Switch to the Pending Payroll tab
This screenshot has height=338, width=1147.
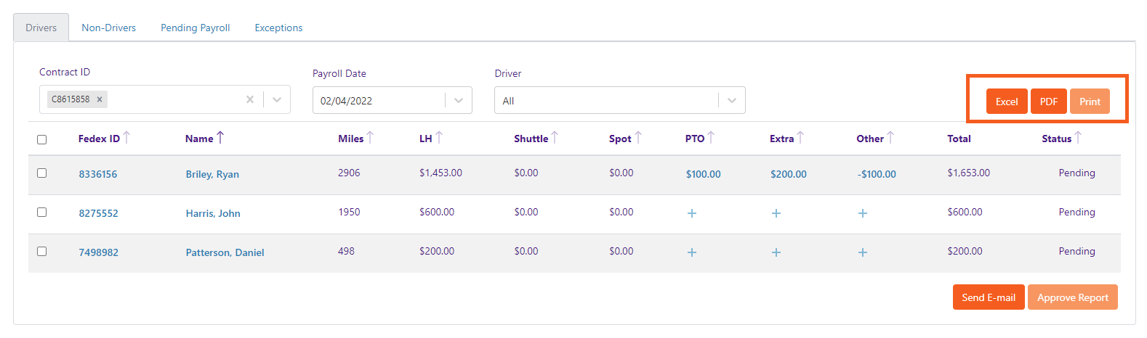point(195,28)
